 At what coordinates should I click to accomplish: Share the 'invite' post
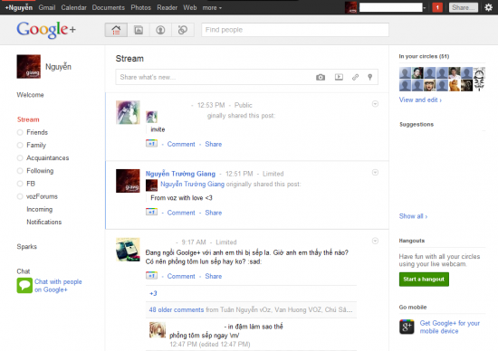214,144
